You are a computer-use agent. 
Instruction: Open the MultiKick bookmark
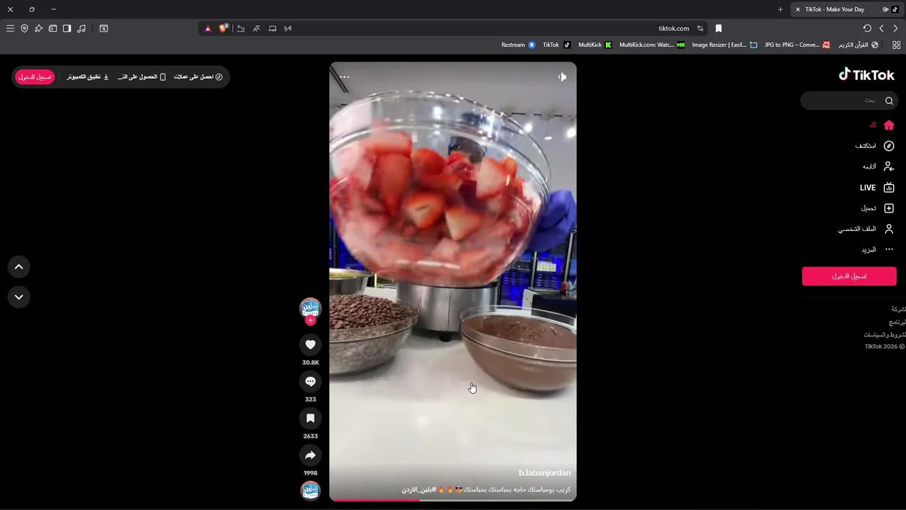tap(595, 45)
